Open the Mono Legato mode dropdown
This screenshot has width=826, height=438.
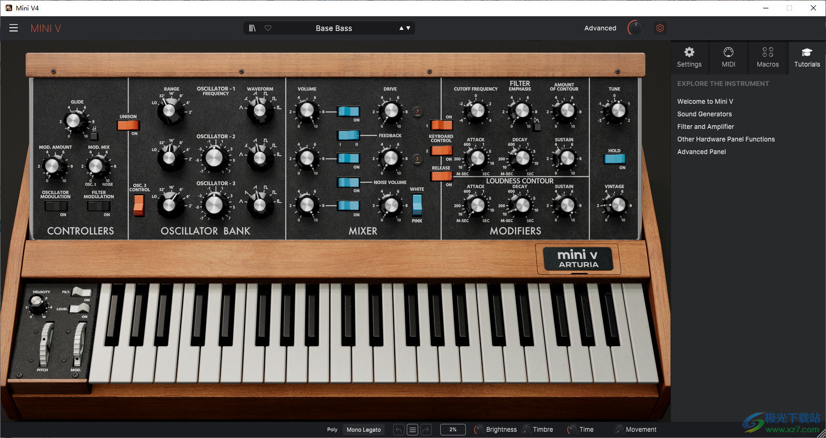click(364, 430)
